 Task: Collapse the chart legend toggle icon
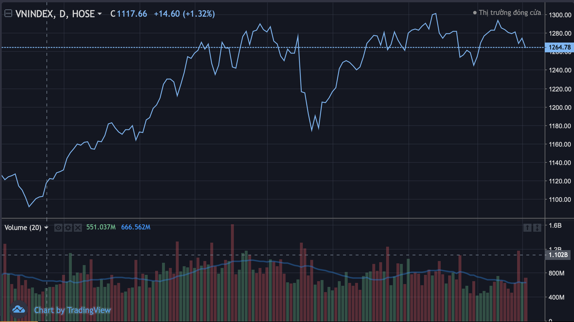[x=8, y=14]
